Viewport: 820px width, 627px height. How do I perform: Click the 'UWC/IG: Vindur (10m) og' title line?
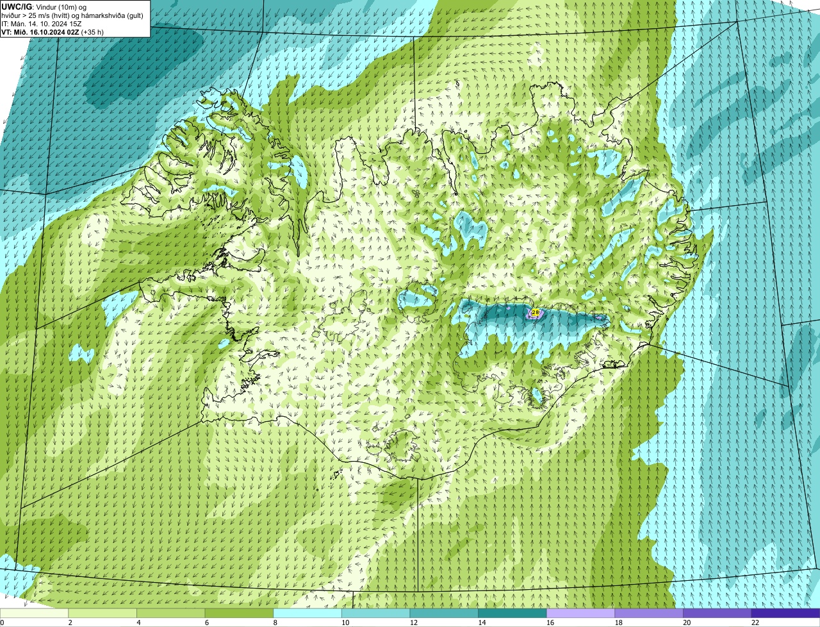pyautogui.click(x=44, y=6)
